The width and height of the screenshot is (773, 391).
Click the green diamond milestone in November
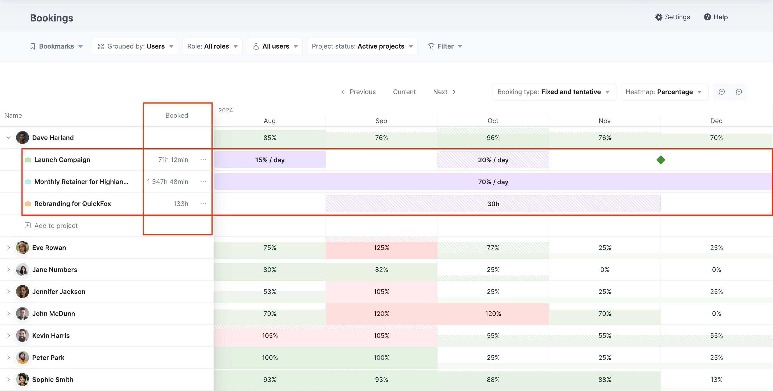[661, 160]
